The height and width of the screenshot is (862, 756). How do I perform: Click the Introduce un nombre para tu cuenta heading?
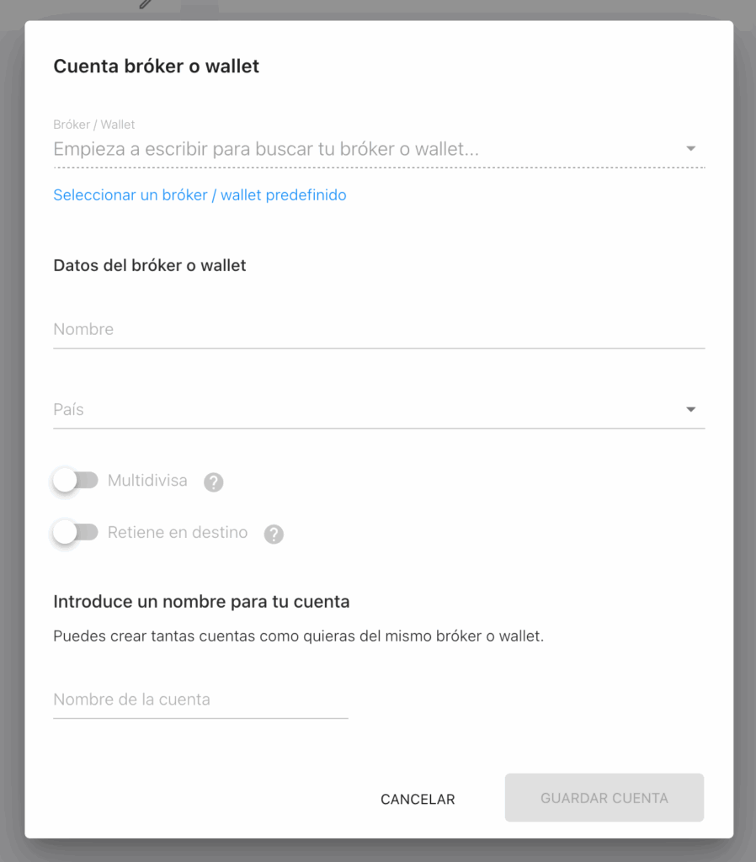[201, 602]
